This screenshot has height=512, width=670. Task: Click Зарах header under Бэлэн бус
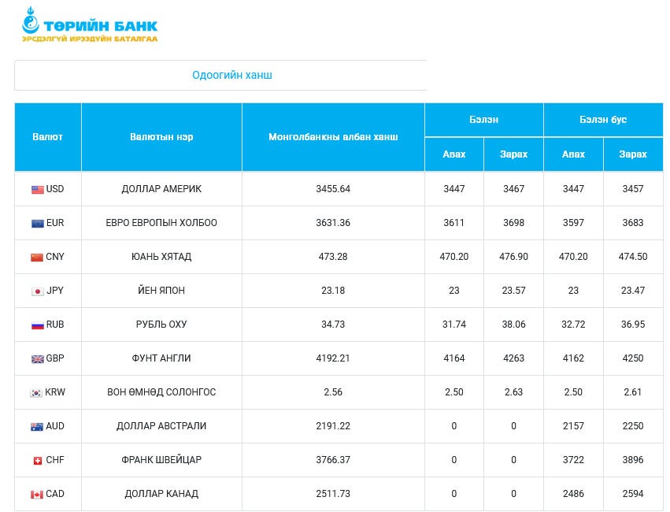pyautogui.click(x=633, y=154)
